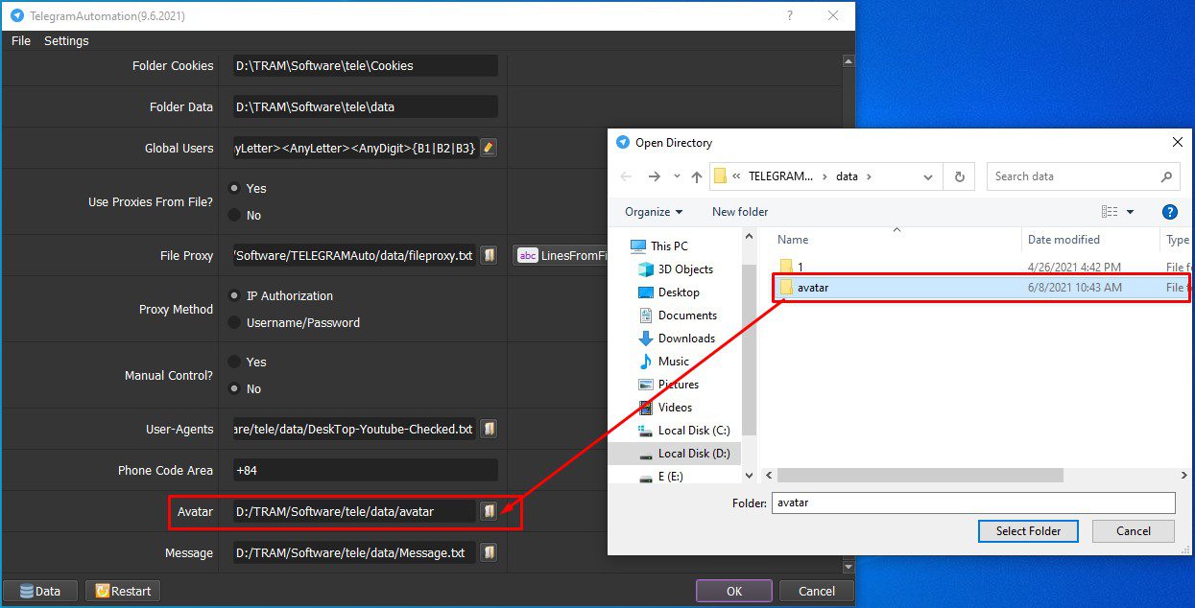
Task: Open the address bar path history dropdown
Action: coord(927,176)
